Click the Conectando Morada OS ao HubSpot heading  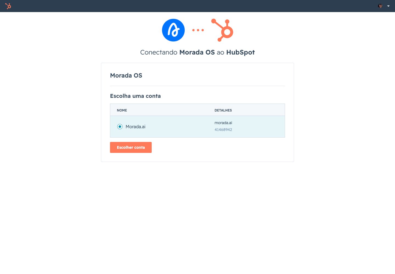click(198, 52)
